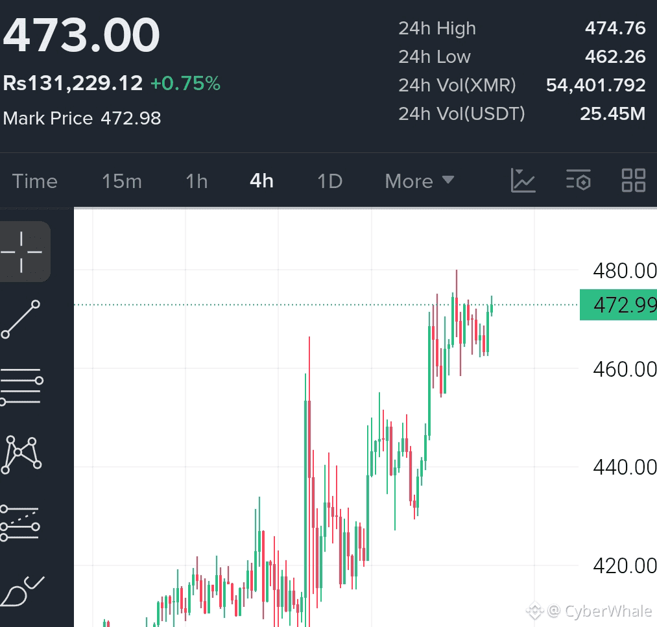Select the horizontal lines Fibonacci tool
The image size is (657, 627).
pyautogui.click(x=21, y=386)
